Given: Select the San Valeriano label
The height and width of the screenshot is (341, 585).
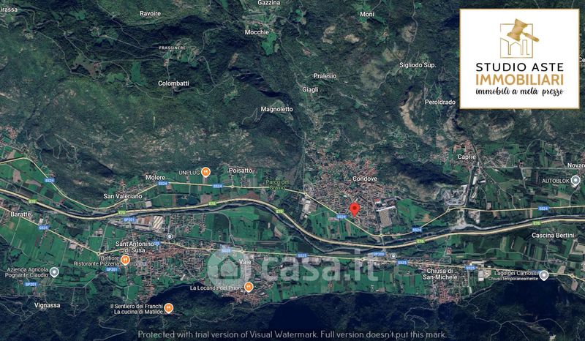Looking at the screenshot, I should [123, 196].
